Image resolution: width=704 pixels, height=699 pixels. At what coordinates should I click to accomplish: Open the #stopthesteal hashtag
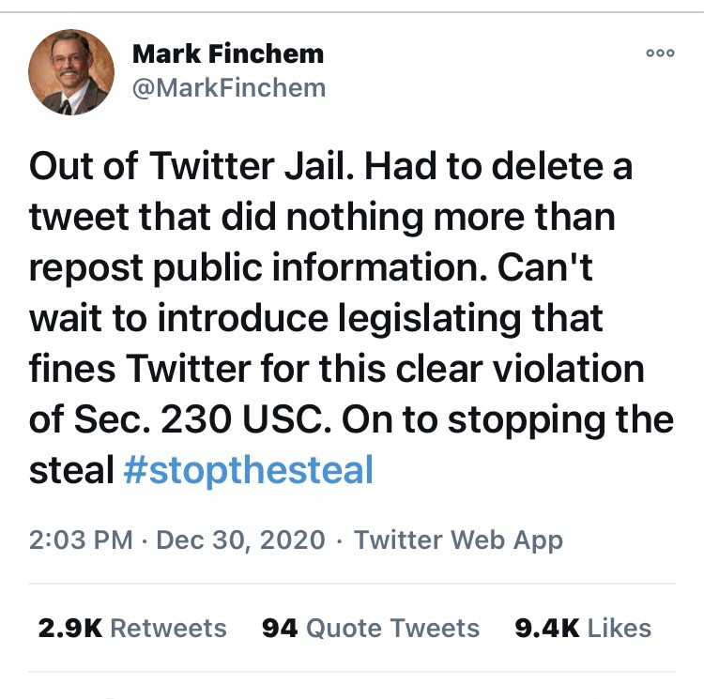click(248, 469)
